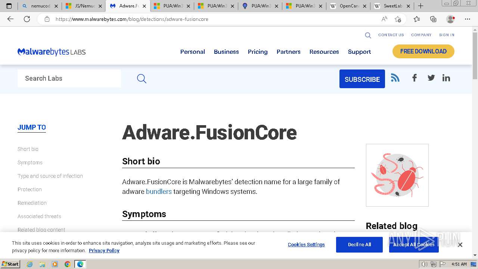Click the bug illustration thumbnail

[397, 175]
